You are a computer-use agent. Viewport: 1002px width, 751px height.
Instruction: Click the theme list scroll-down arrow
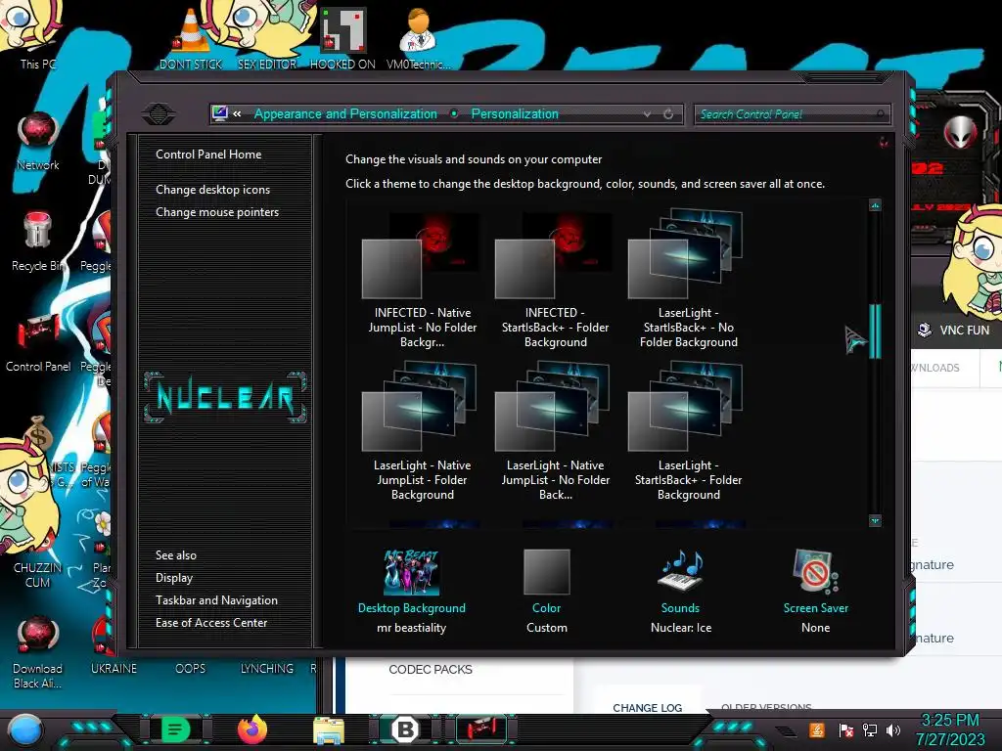point(875,521)
